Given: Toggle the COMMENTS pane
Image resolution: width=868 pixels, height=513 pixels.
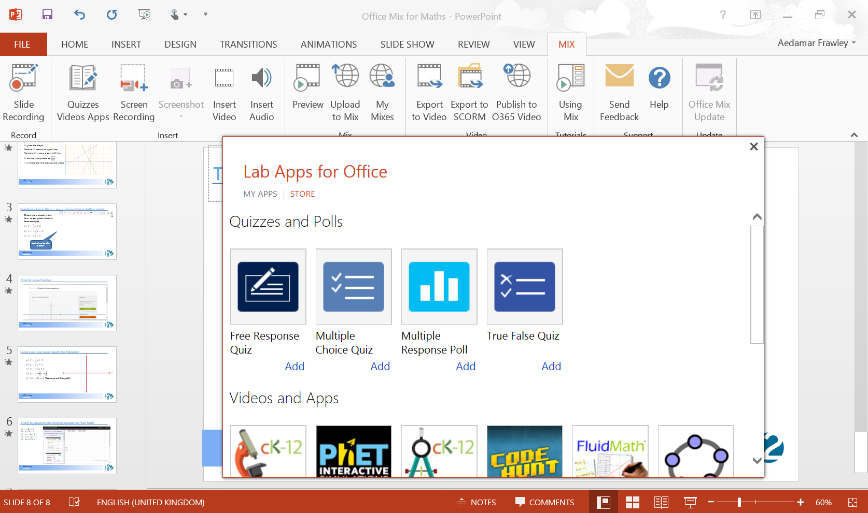Looking at the screenshot, I should coord(544,502).
